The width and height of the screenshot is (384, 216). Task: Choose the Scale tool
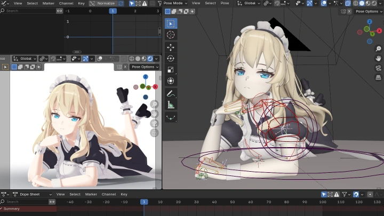click(171, 69)
